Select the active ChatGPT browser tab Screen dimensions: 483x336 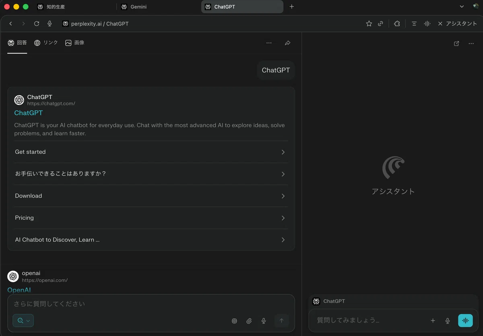click(x=242, y=7)
